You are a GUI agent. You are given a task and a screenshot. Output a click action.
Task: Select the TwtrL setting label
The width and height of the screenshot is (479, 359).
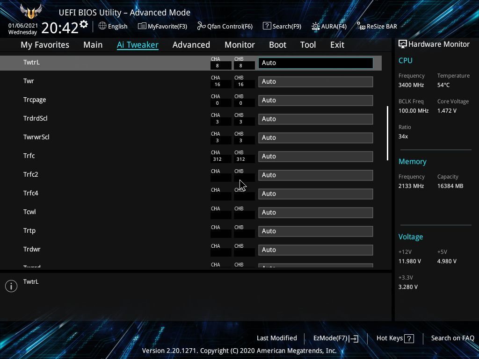pyautogui.click(x=31, y=62)
